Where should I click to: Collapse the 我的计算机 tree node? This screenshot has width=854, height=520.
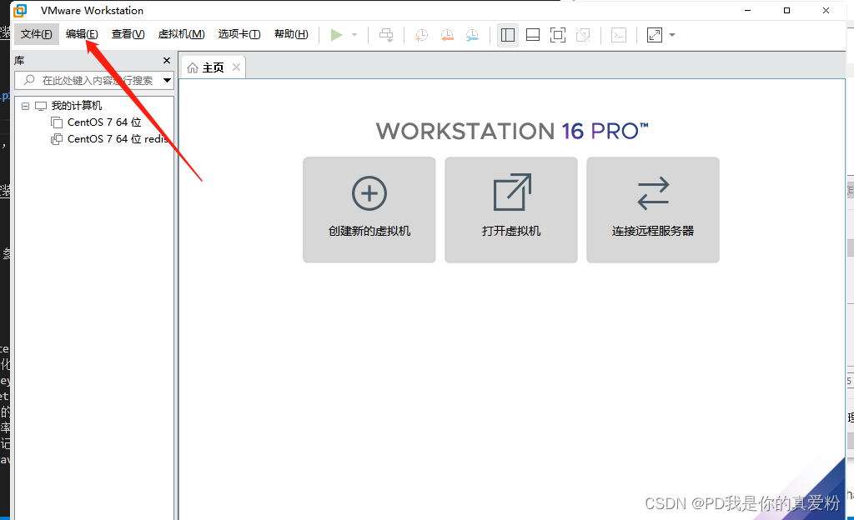click(25, 106)
